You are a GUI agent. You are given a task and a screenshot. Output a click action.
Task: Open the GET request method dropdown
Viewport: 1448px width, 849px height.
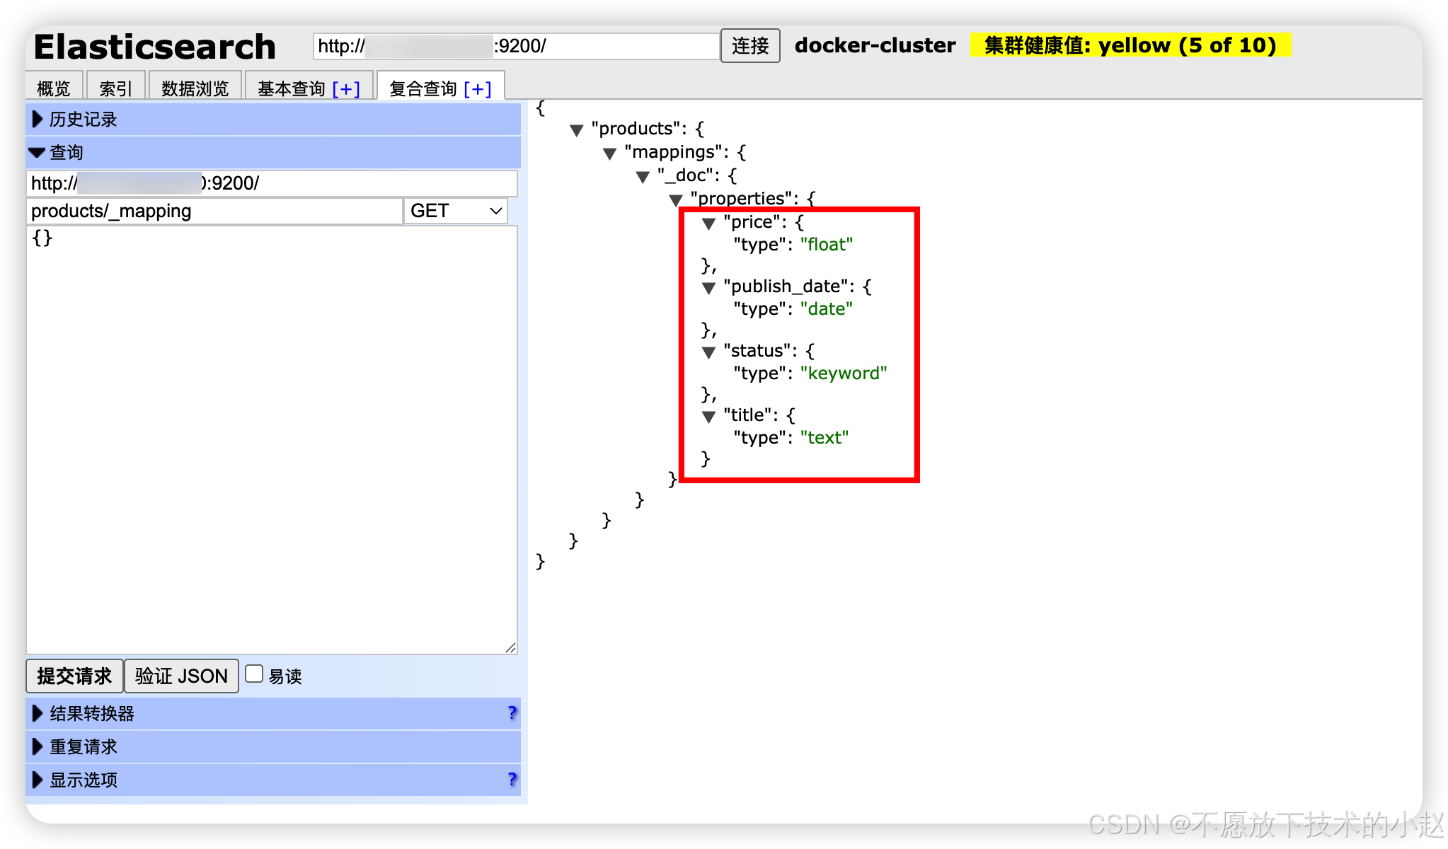455,211
